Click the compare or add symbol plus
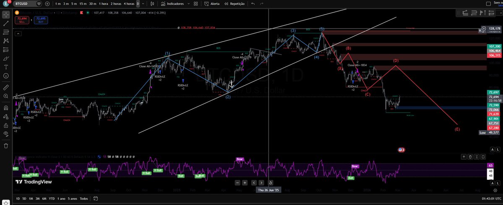503x205 pixels. click(47, 3)
